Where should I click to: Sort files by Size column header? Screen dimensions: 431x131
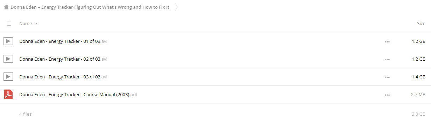click(421, 24)
